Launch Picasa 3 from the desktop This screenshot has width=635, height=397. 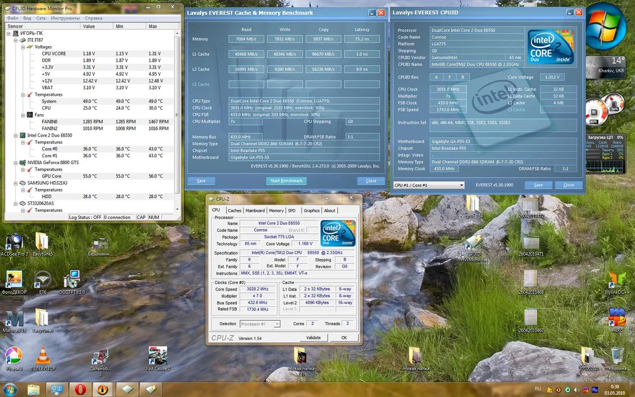[13, 356]
